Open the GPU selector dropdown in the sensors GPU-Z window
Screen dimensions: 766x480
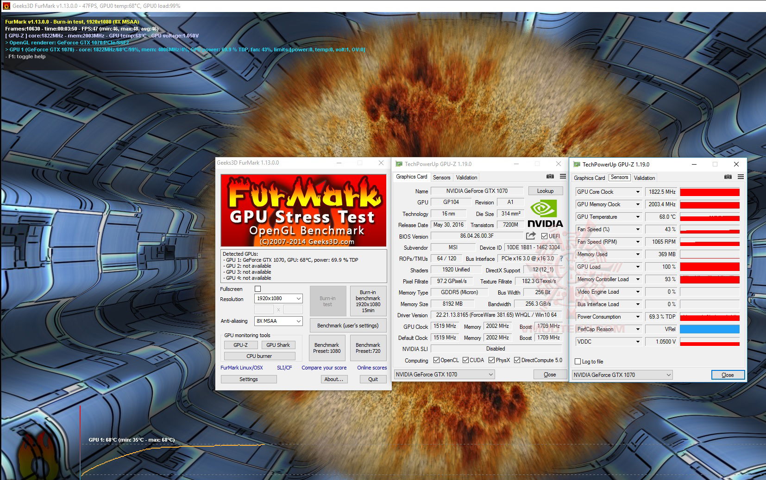pos(622,375)
